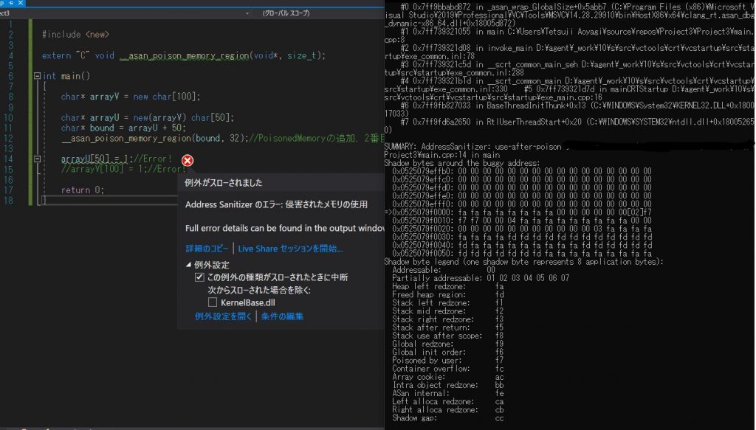Click the 例外がスローされました dialog header
Viewport: 756px width, 430px height.
coord(221,181)
